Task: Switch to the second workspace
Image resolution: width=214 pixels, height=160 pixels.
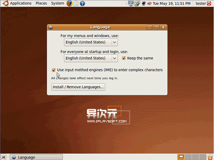Action: pyautogui.click(x=188, y=157)
